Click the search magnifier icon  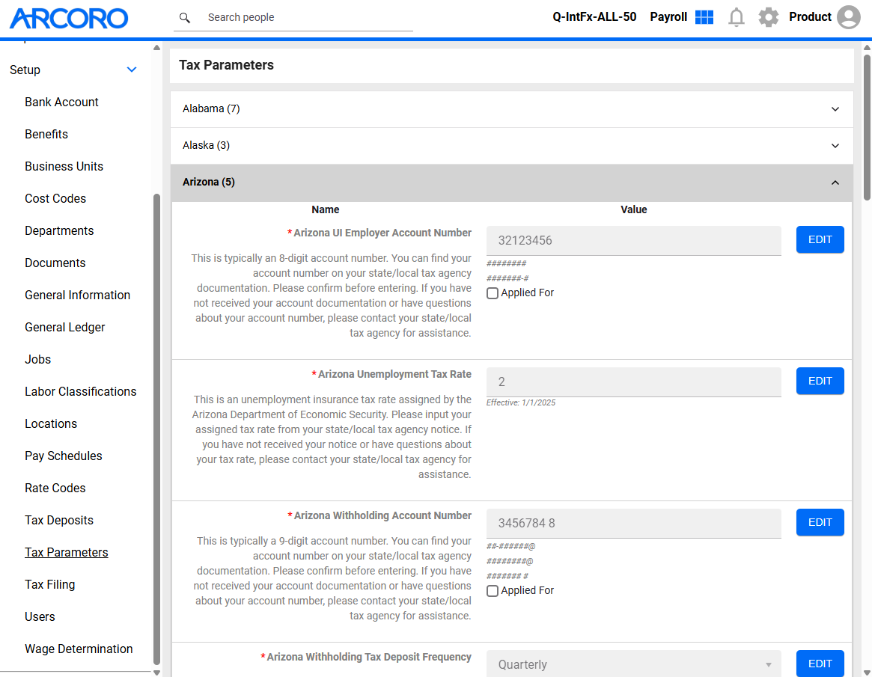click(x=185, y=18)
